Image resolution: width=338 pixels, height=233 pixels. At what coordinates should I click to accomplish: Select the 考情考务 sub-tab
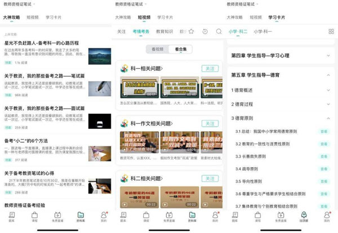(x=141, y=32)
